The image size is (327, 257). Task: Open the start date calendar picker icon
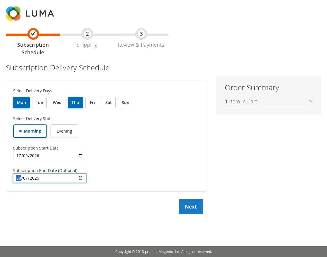(x=81, y=156)
